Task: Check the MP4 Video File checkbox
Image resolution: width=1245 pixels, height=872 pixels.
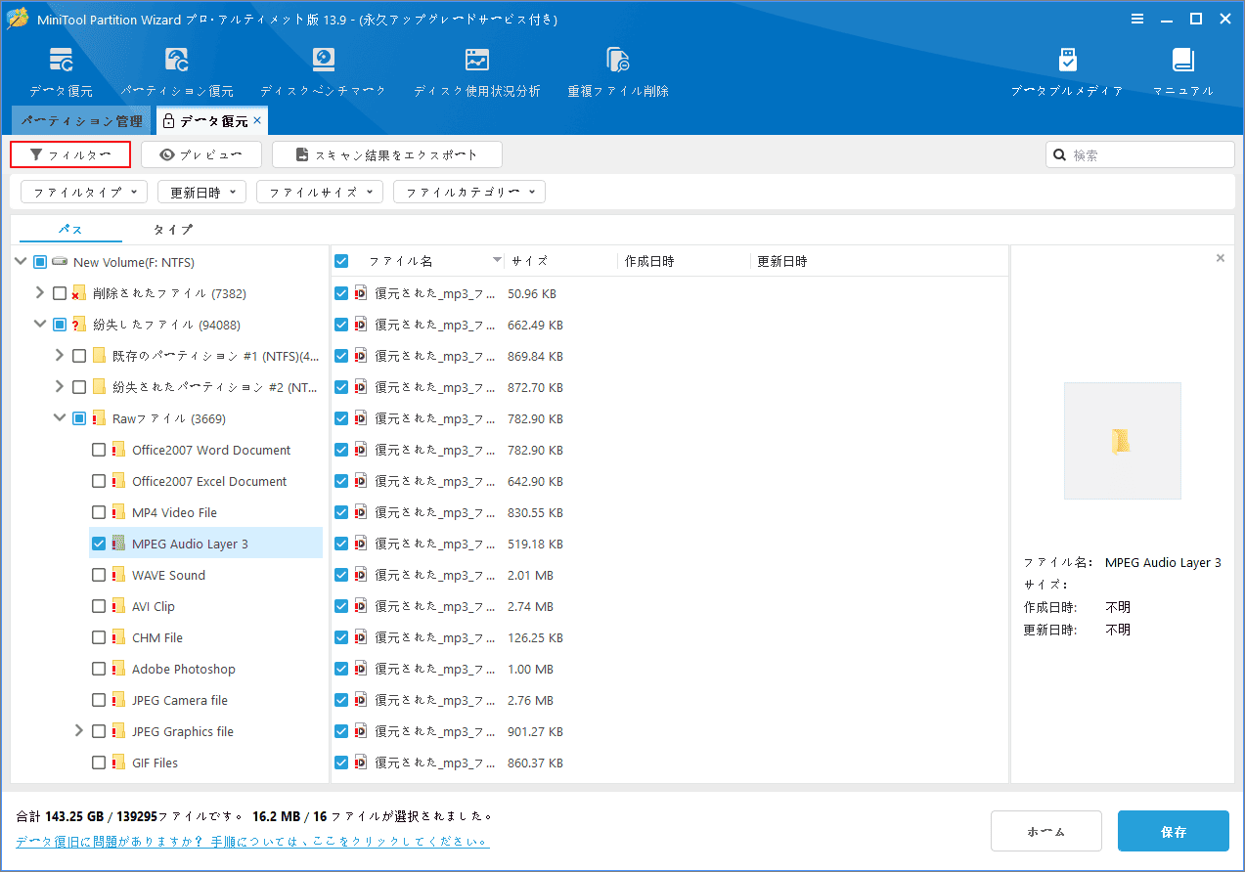Action: (x=99, y=512)
